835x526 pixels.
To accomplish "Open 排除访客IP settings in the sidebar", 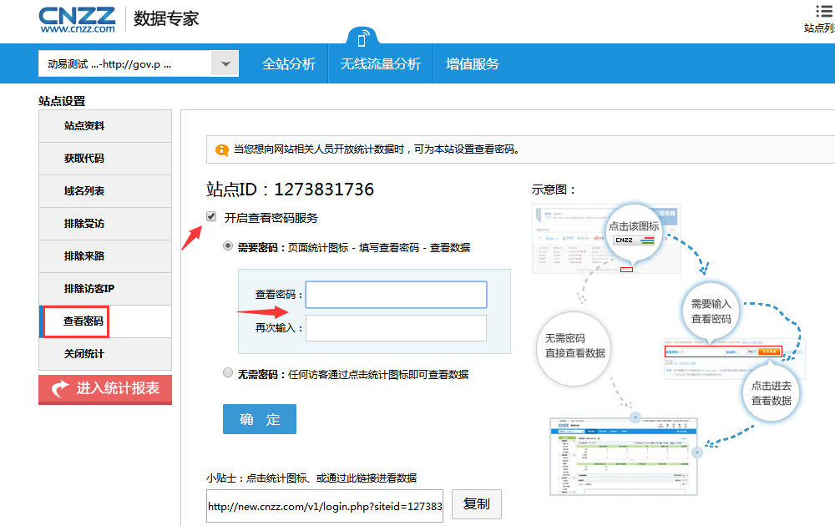I will [x=89, y=289].
